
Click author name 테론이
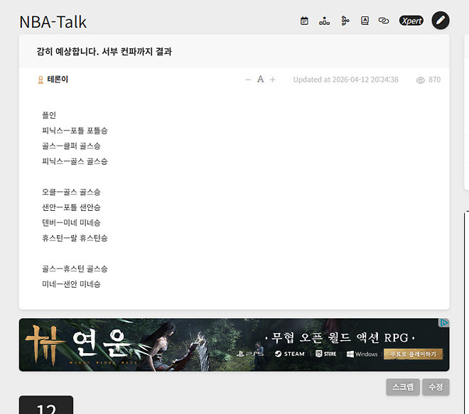click(x=58, y=80)
